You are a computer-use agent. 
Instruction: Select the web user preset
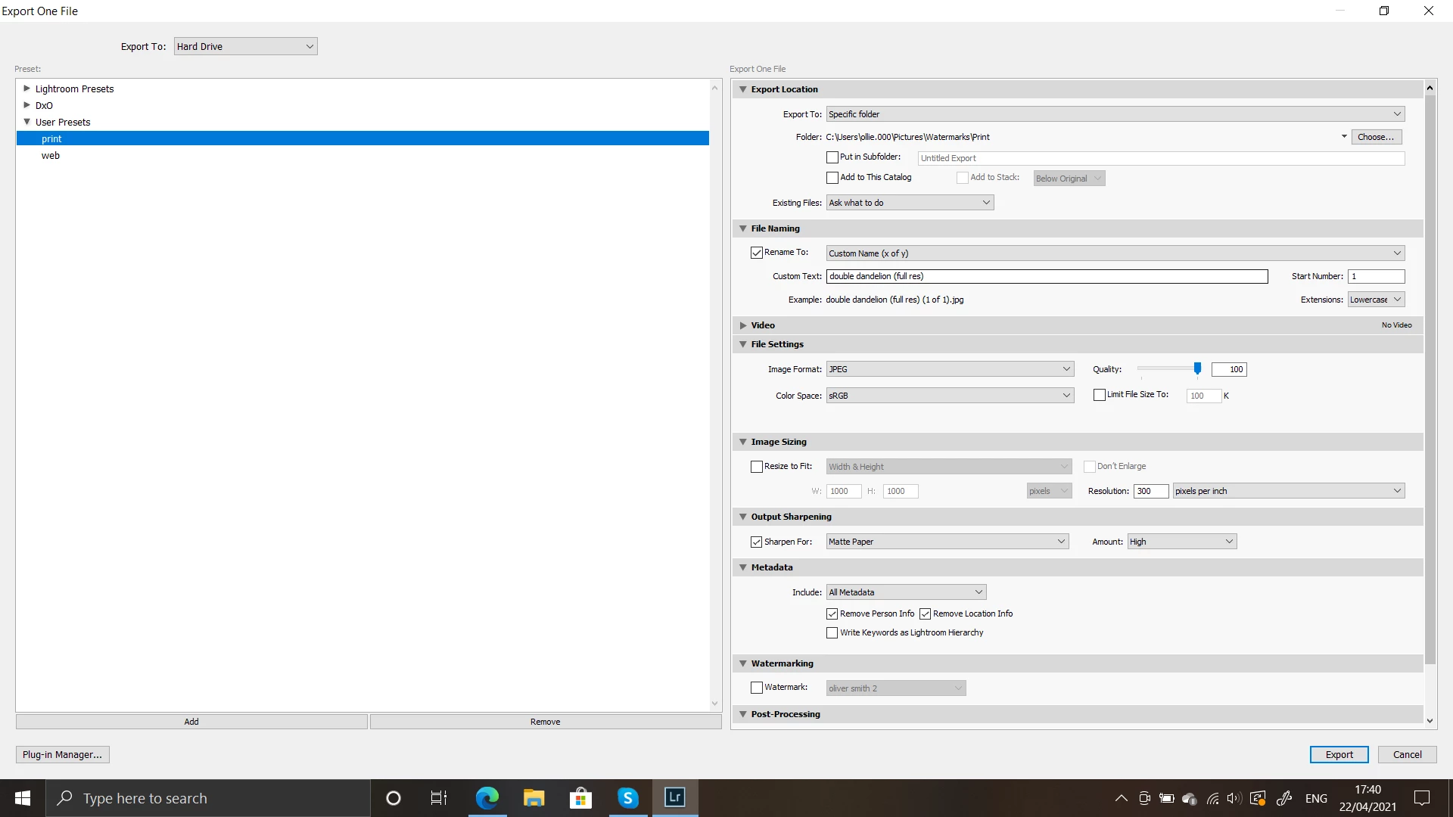tap(51, 156)
